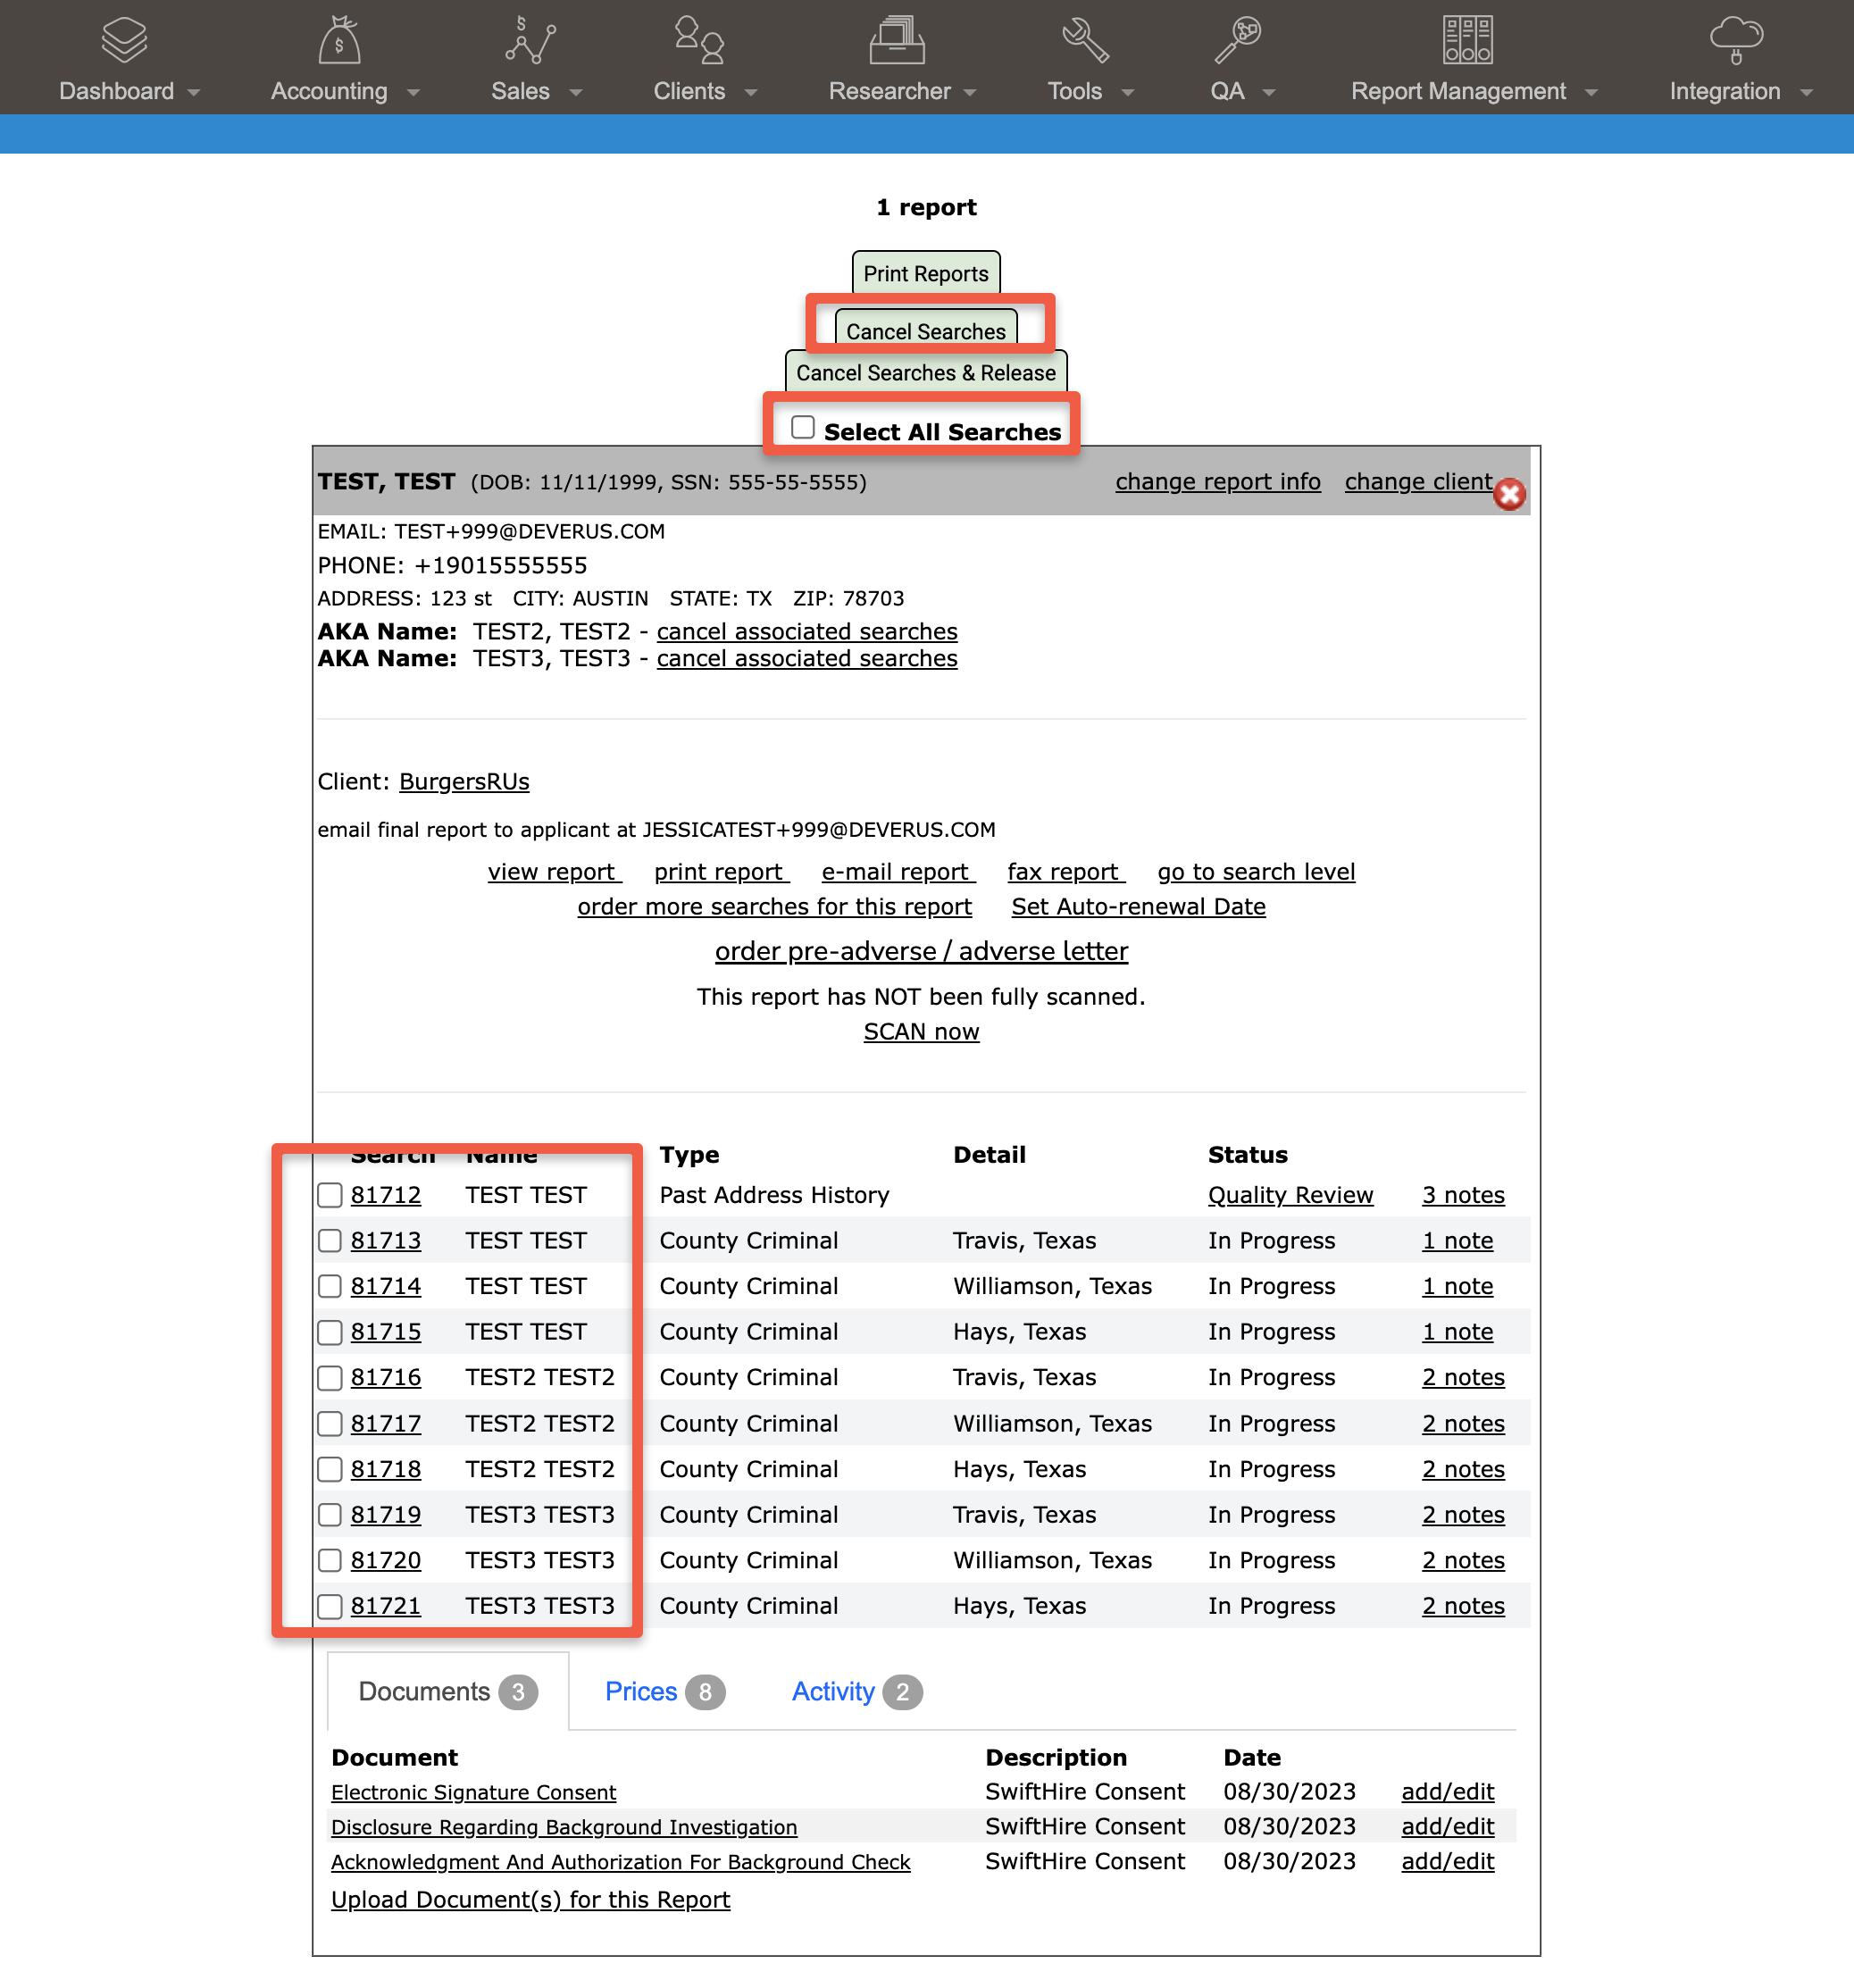Open the Report Management menu label
The width and height of the screenshot is (1854, 1988).
pos(1458,91)
